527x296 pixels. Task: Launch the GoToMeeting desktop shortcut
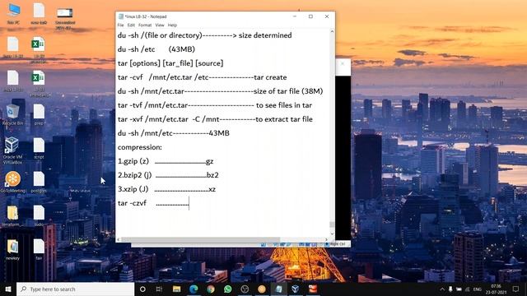13,182
